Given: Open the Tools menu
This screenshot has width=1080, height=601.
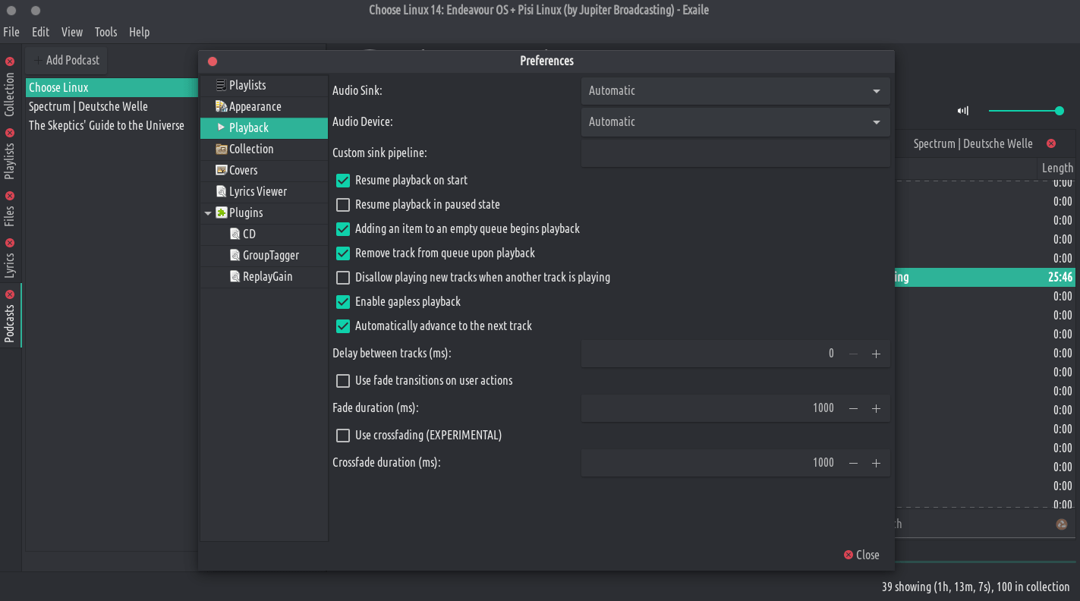Looking at the screenshot, I should [105, 32].
